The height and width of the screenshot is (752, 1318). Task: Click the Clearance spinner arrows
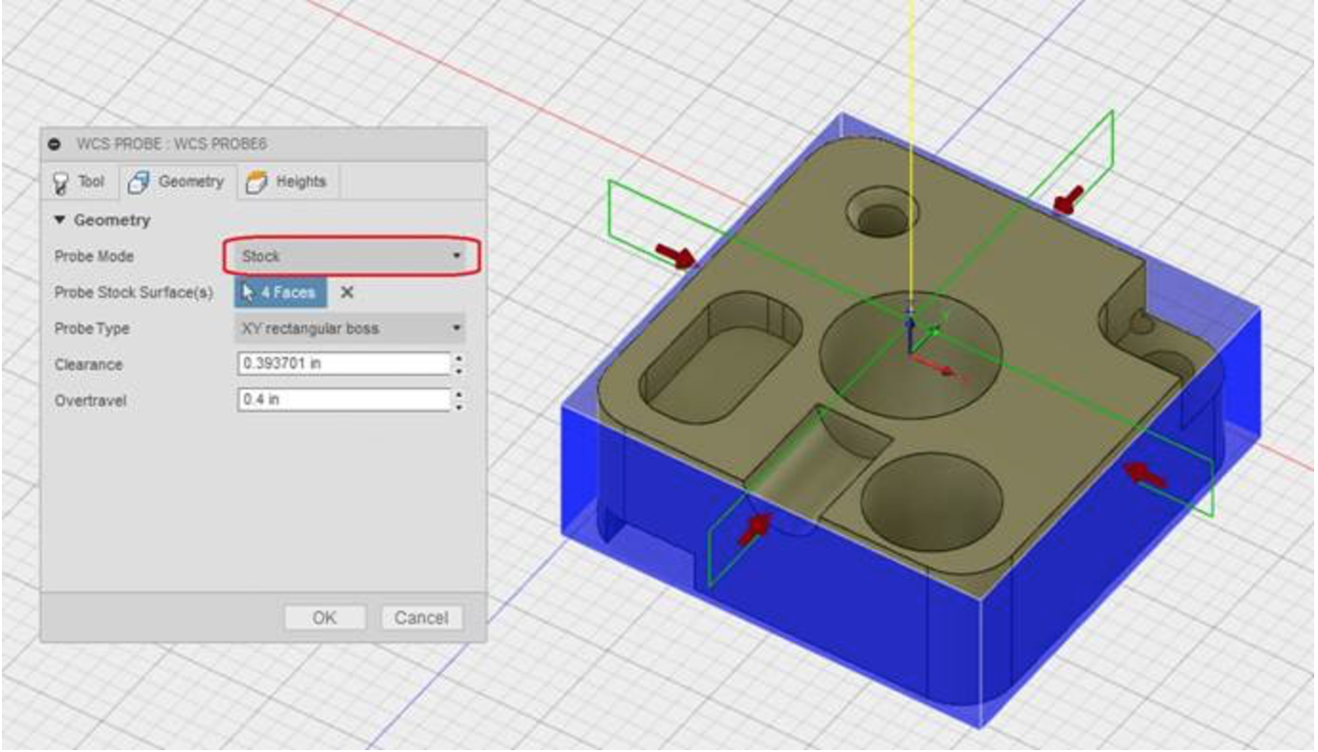coord(459,365)
